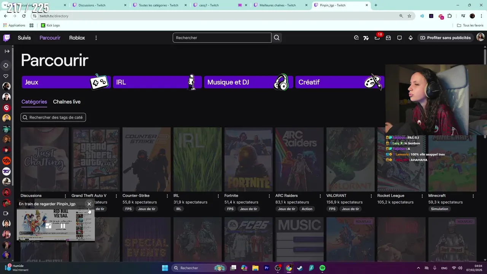Open Counter-Strike category options menu
The width and height of the screenshot is (487, 274).
pyautogui.click(x=167, y=196)
